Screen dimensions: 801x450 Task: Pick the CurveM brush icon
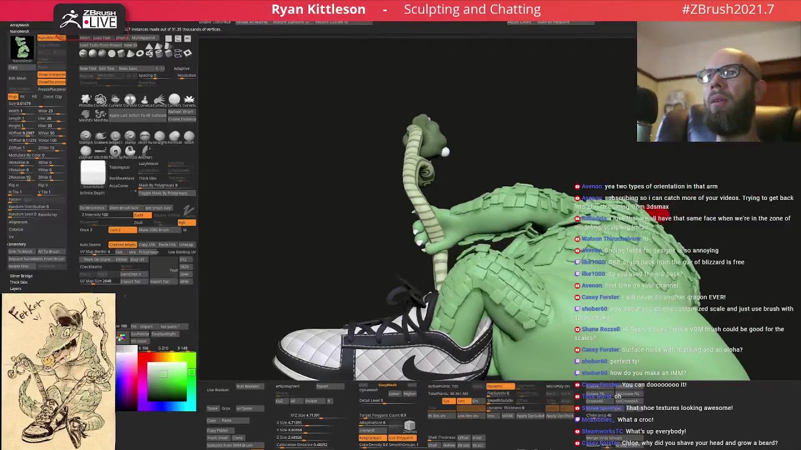pos(100,100)
